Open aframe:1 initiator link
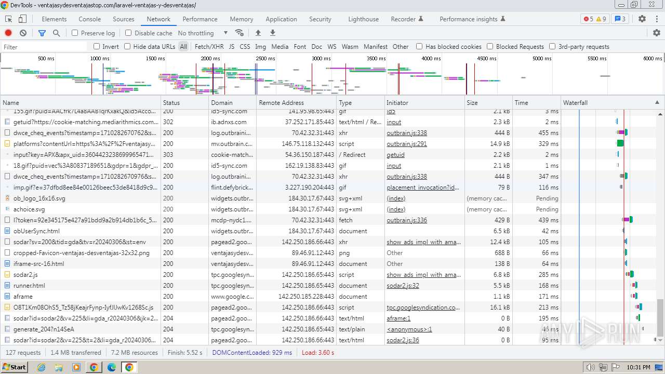Viewport: 665px width, 374px height. click(x=398, y=318)
